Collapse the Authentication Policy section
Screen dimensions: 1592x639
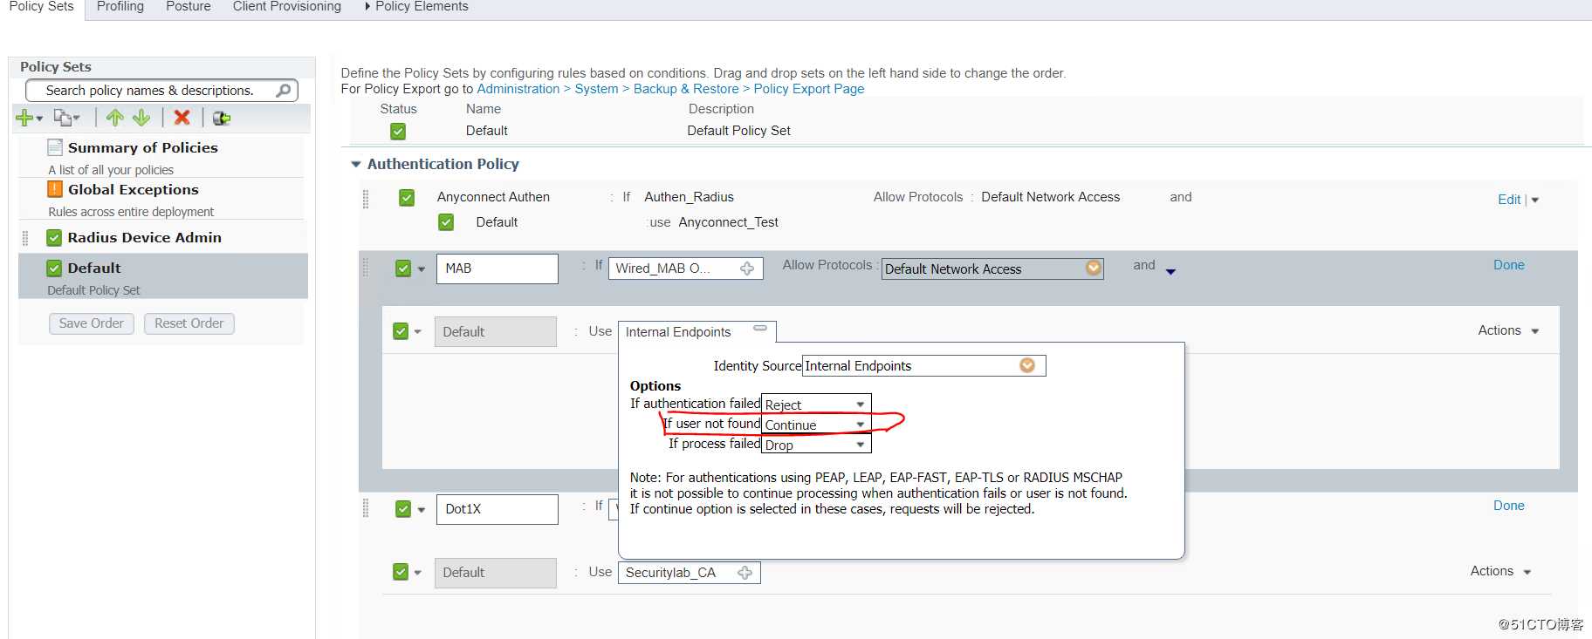[x=356, y=164]
